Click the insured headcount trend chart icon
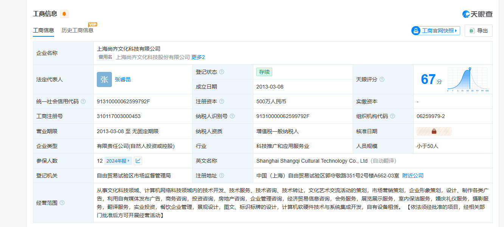The image size is (504, 227). click(138, 161)
